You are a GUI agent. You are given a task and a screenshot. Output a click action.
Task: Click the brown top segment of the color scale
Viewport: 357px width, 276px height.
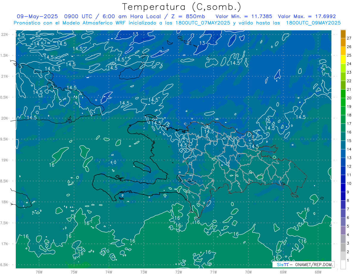[343, 34]
